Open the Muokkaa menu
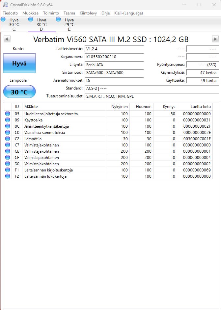Image resolution: width=221 pixels, height=310 pixels. [30, 13]
